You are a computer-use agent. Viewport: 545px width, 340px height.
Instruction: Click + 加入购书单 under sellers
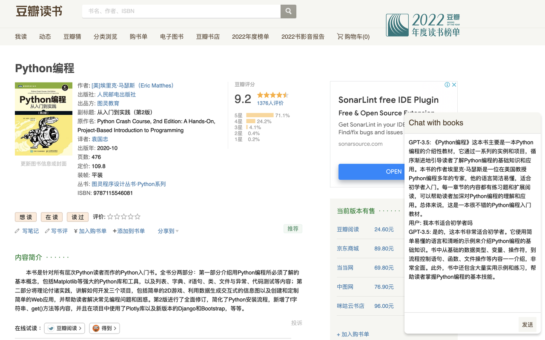(x=353, y=334)
